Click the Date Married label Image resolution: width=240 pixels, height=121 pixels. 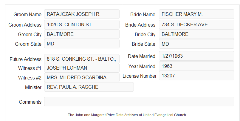coord(142,56)
